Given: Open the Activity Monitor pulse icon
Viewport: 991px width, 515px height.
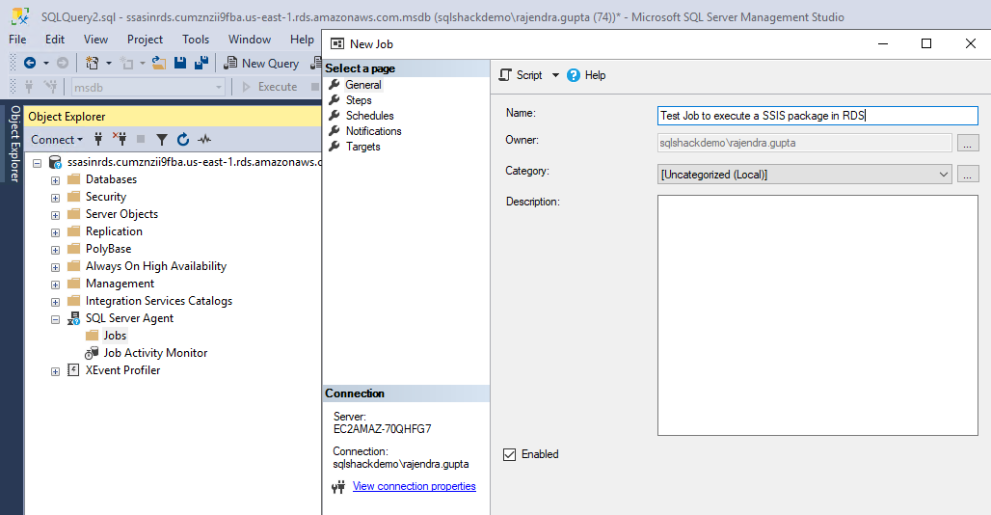Looking at the screenshot, I should pos(204,140).
